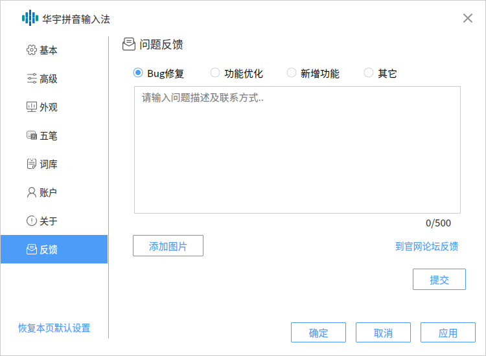Open the 到官网论坛反馈 link

point(427,247)
